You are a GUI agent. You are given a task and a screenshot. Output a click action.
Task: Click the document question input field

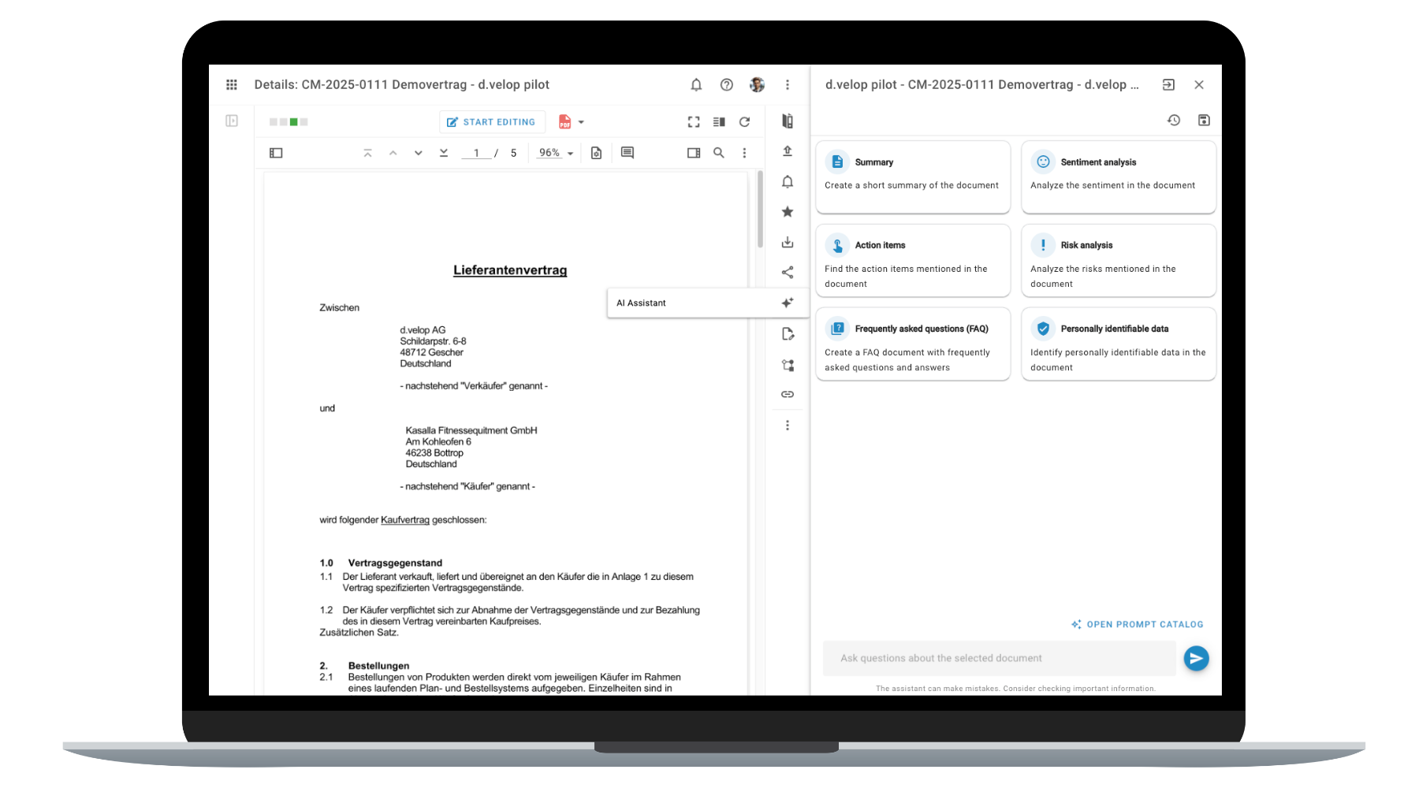999,658
